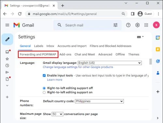Open the Settings gear icon

pyautogui.click(x=137, y=25)
